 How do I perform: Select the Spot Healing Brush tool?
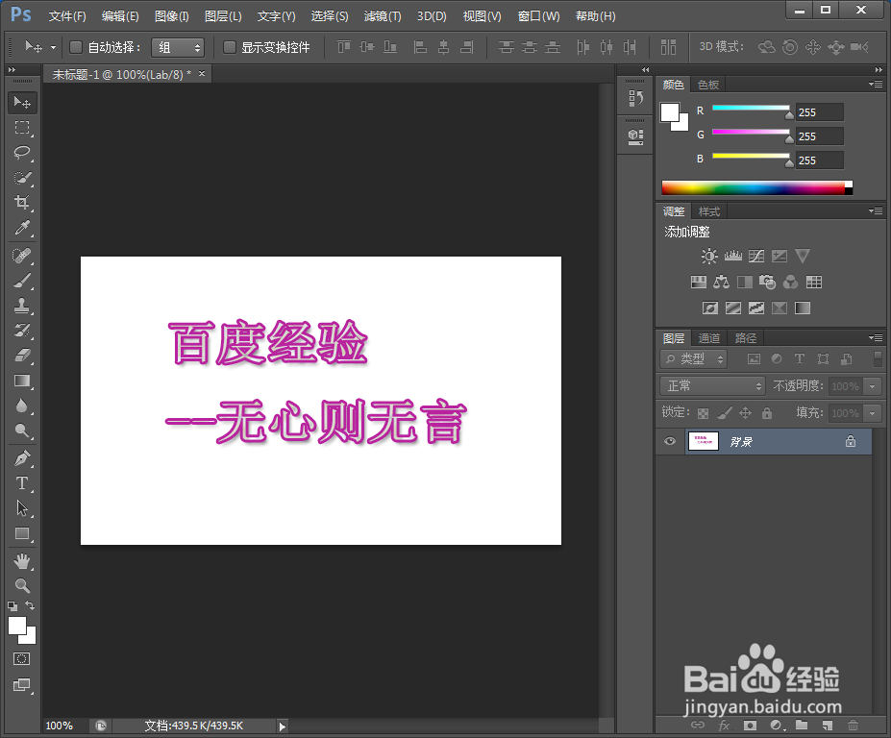point(22,256)
